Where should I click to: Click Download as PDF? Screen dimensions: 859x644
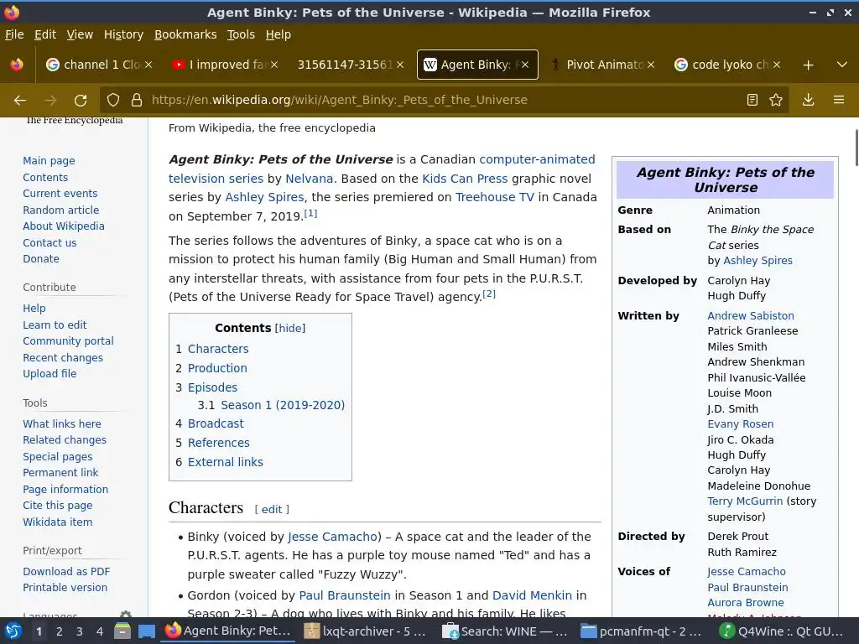tap(66, 572)
